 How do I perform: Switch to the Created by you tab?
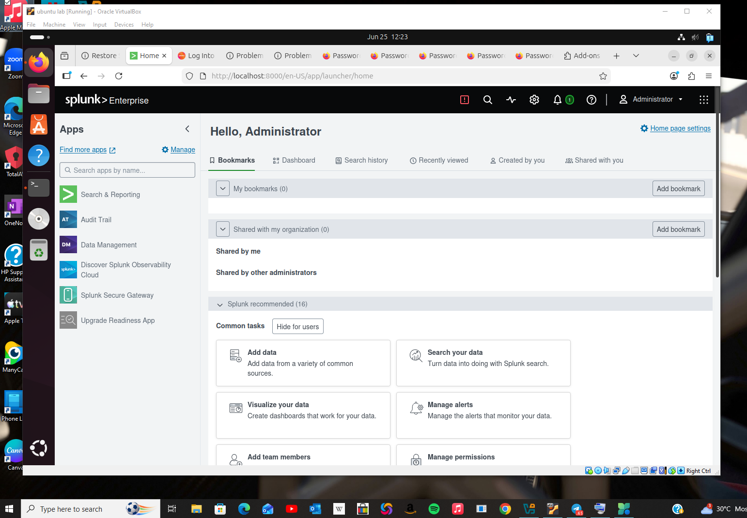[x=517, y=160]
